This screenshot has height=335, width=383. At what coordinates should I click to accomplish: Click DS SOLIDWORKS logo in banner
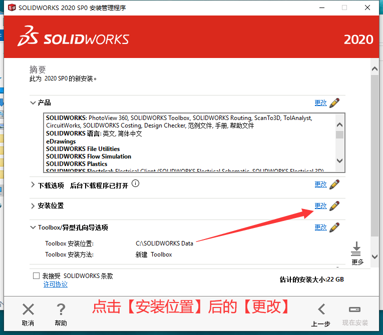click(x=73, y=36)
